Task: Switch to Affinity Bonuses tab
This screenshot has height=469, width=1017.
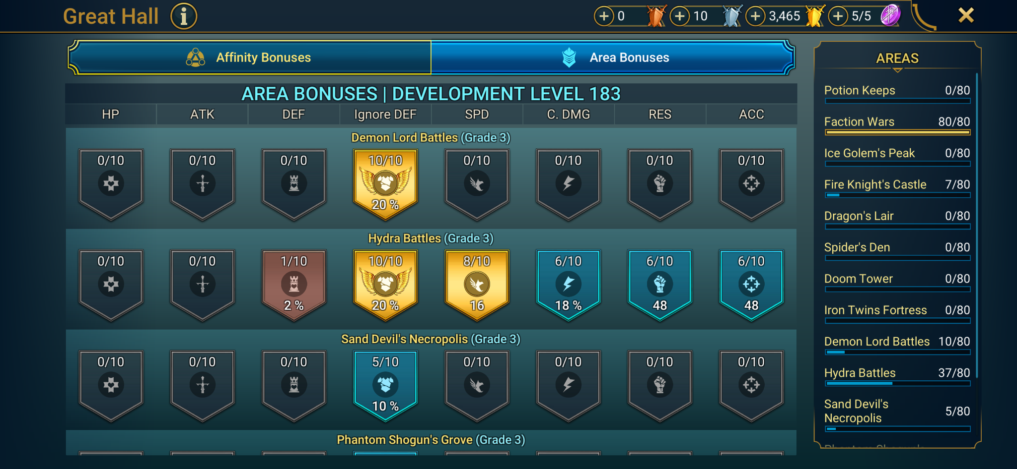Action: 250,58
